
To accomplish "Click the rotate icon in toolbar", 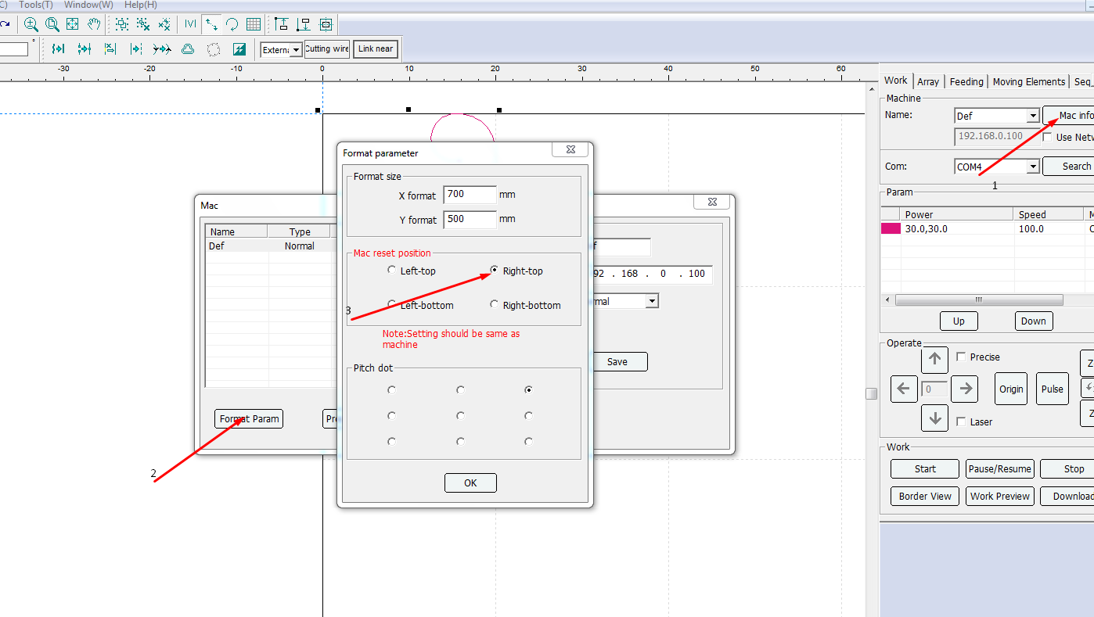I will pyautogui.click(x=232, y=24).
